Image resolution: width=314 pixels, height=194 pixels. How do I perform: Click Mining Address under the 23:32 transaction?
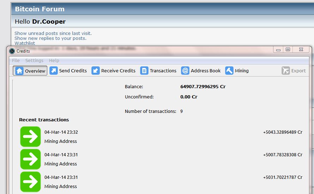tap(60, 141)
